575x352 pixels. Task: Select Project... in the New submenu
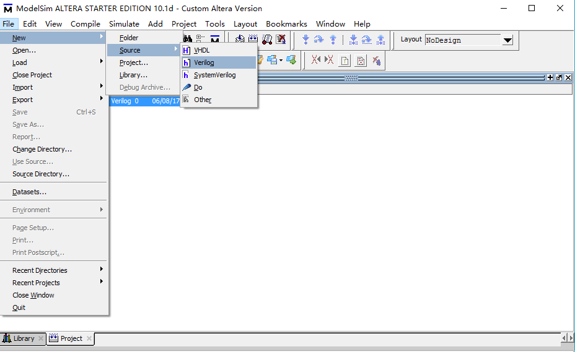144,62
